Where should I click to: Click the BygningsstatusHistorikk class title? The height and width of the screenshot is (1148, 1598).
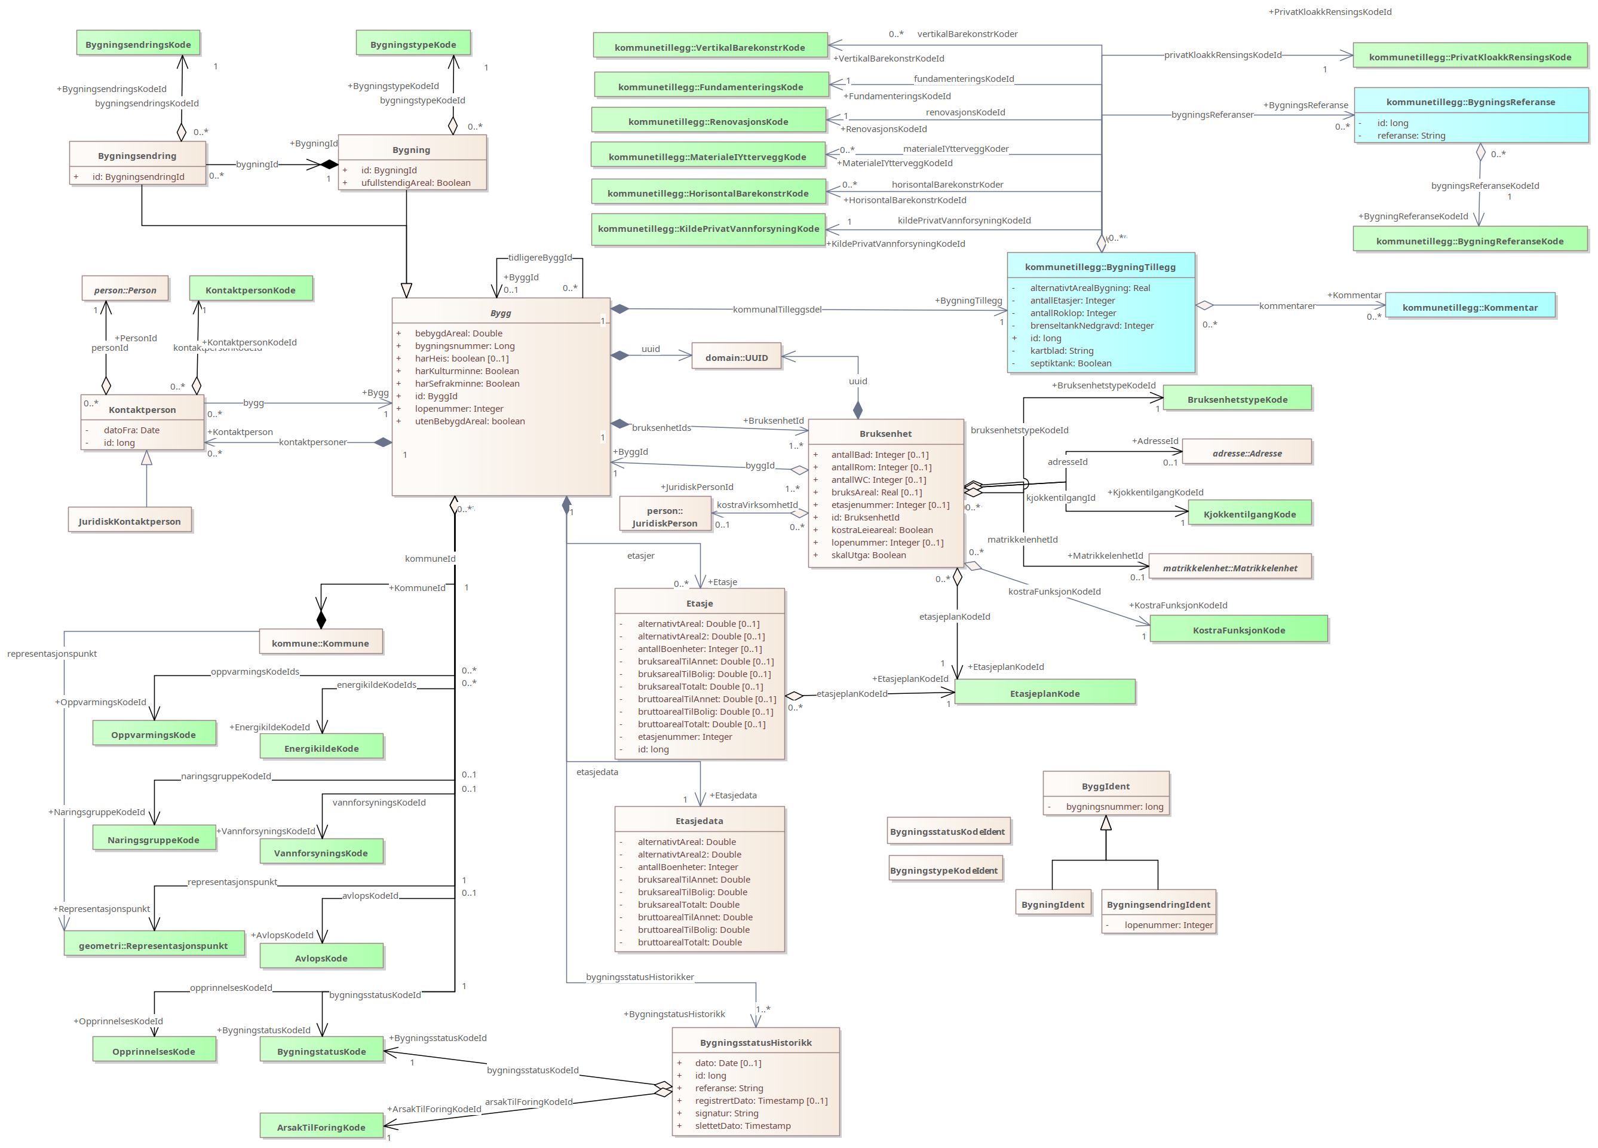(x=755, y=1042)
